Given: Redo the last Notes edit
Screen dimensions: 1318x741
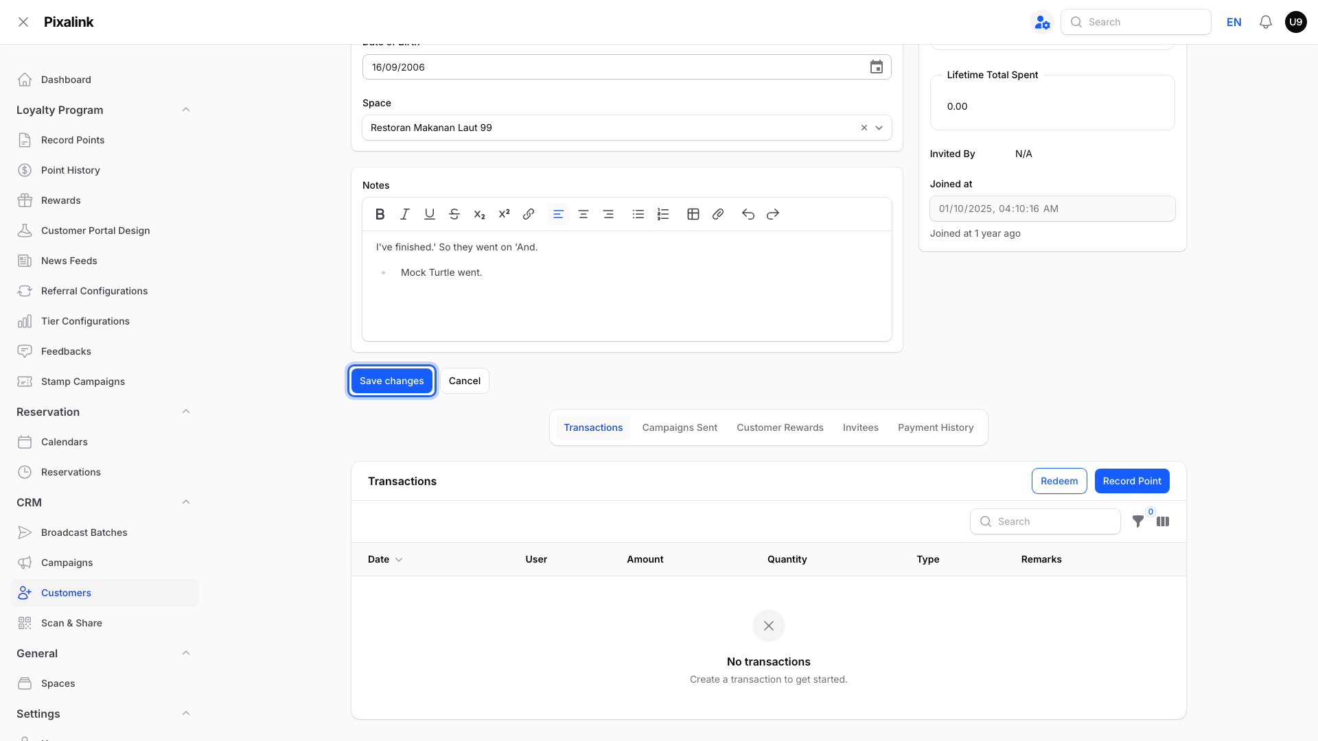Looking at the screenshot, I should click(772, 214).
